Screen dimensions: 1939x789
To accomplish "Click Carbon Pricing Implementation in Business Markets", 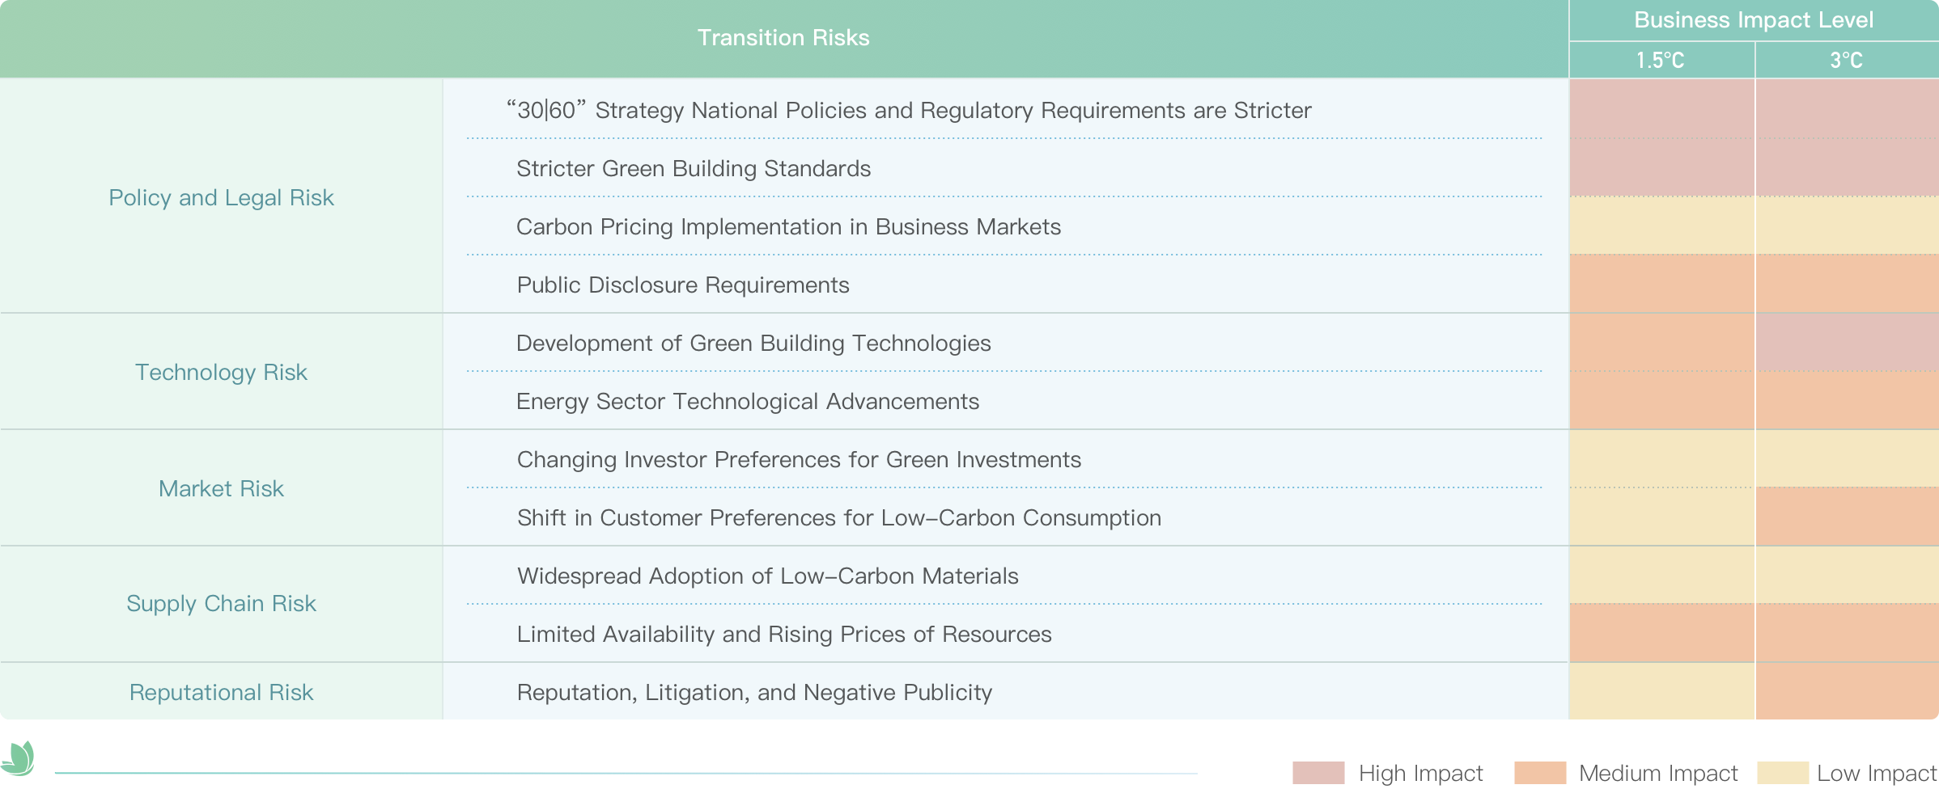I will point(788,227).
